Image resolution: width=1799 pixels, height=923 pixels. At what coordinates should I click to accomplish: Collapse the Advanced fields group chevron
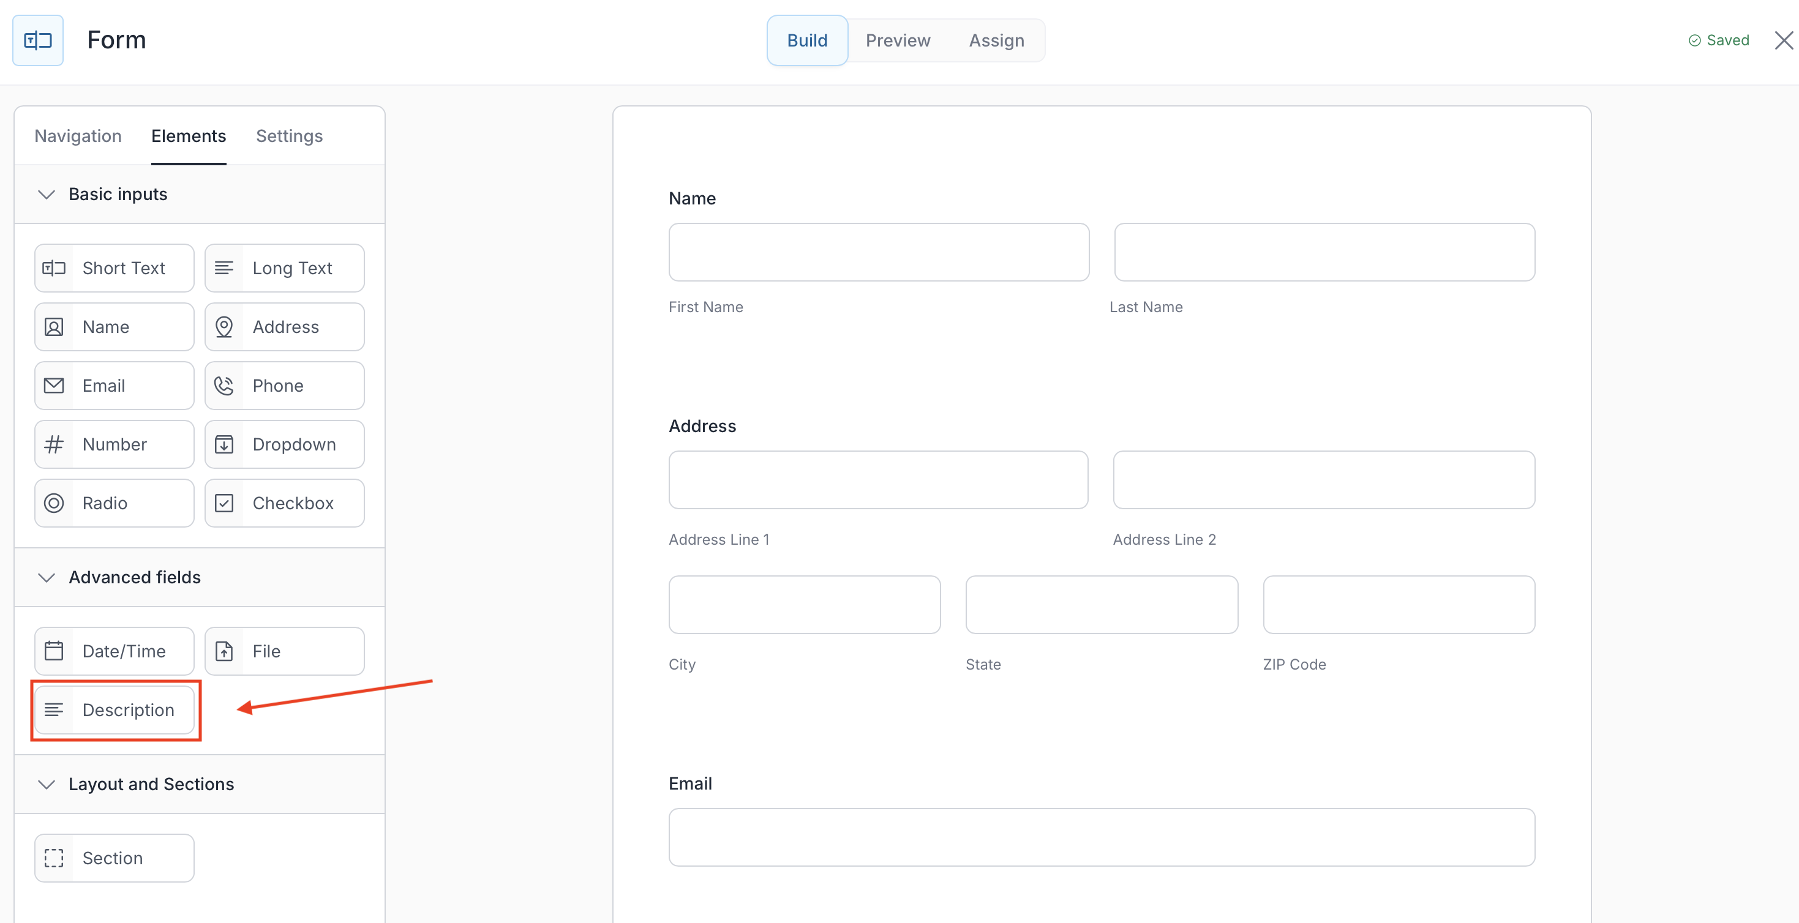[x=46, y=577]
